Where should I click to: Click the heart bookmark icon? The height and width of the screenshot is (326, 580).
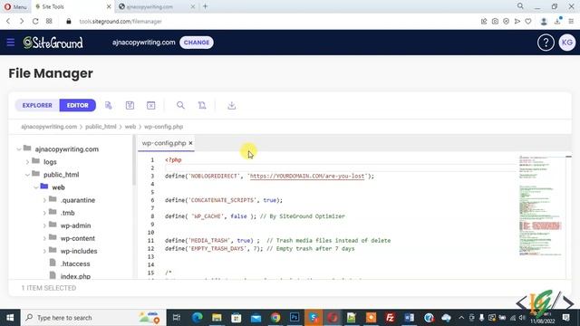[528, 22]
